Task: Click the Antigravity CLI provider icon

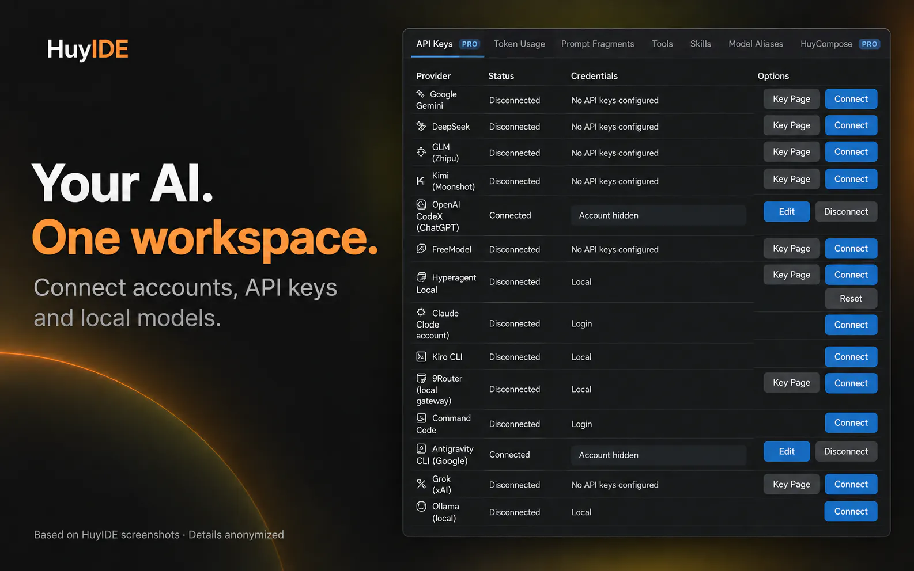Action: [421, 448]
